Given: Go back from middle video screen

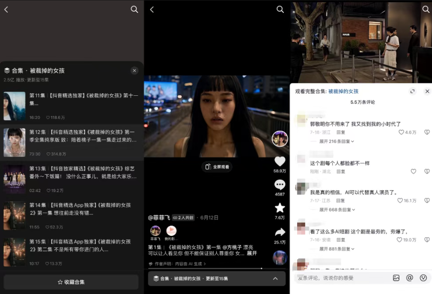Looking at the screenshot, I should pyautogui.click(x=152, y=10).
